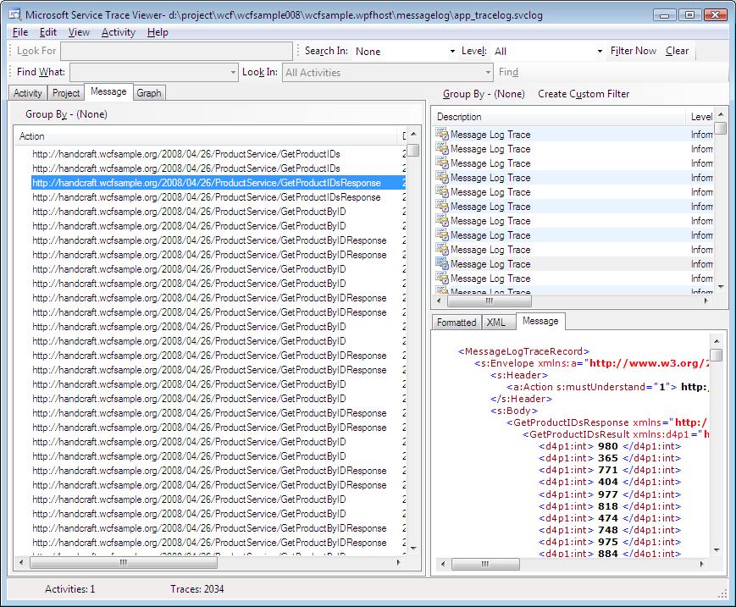736x607 pixels.
Task: Click the <GetProductIDsResponse xmlns line
Action: (607, 422)
